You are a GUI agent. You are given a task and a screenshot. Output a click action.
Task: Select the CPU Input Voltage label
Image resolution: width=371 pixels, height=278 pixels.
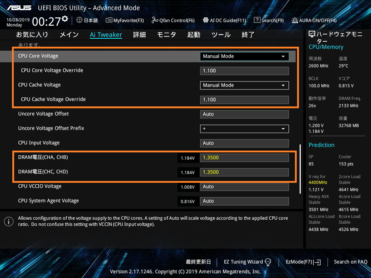pyautogui.click(x=39, y=143)
